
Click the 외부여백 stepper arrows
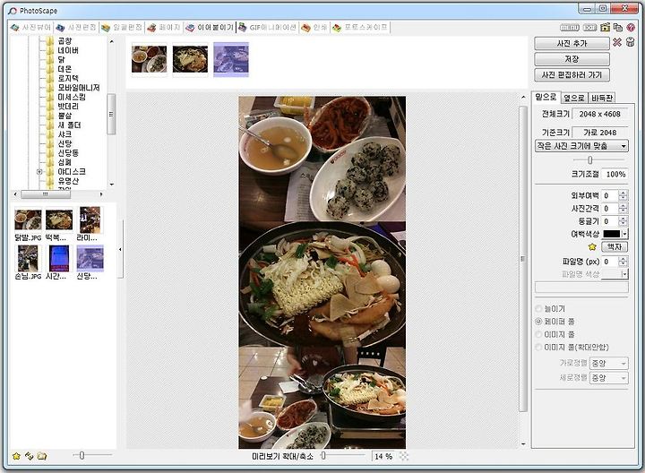coord(623,196)
